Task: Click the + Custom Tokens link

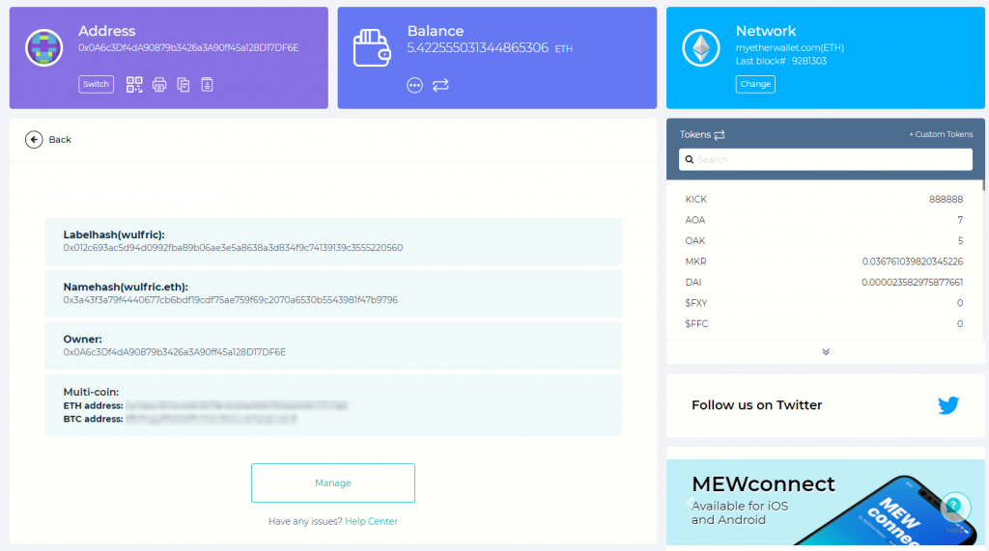Action: [x=941, y=135]
